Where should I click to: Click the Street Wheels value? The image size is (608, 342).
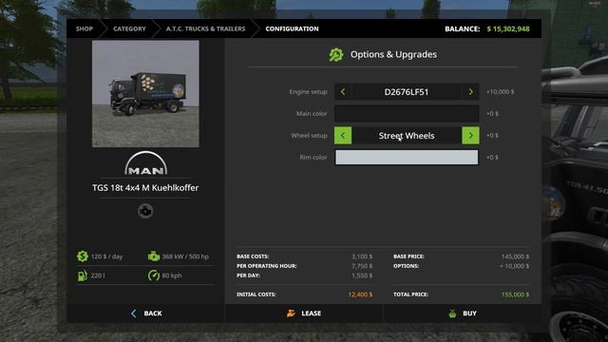pos(407,136)
